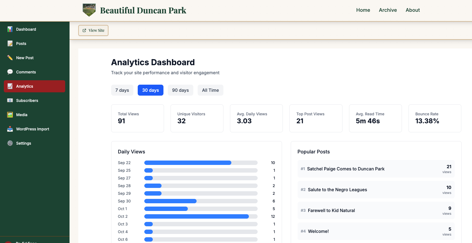The image size is (472, 243).
Task: Open the Home navigation link
Action: (363, 10)
